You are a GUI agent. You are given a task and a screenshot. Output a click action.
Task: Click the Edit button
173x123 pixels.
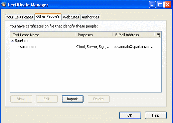[47, 99]
